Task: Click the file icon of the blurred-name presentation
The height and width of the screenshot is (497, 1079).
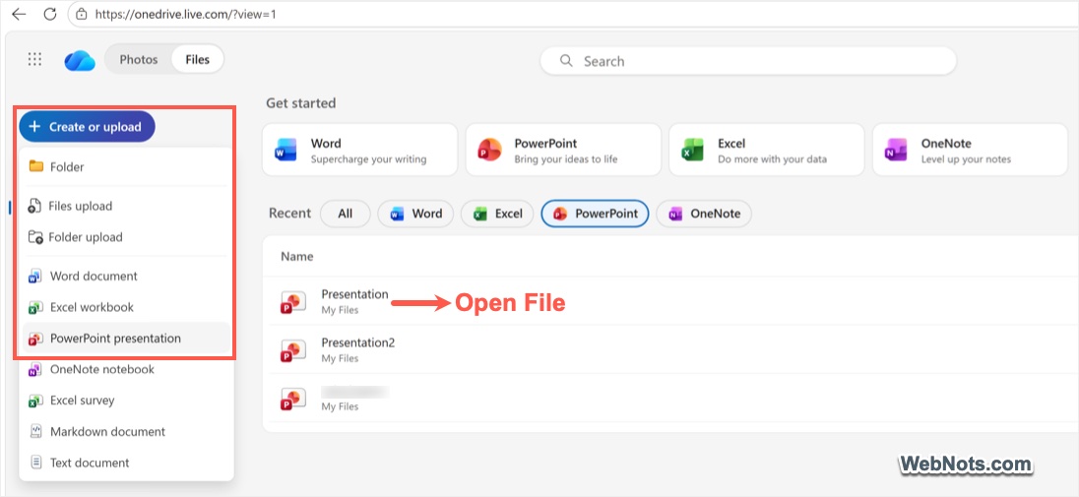Action: 293,398
